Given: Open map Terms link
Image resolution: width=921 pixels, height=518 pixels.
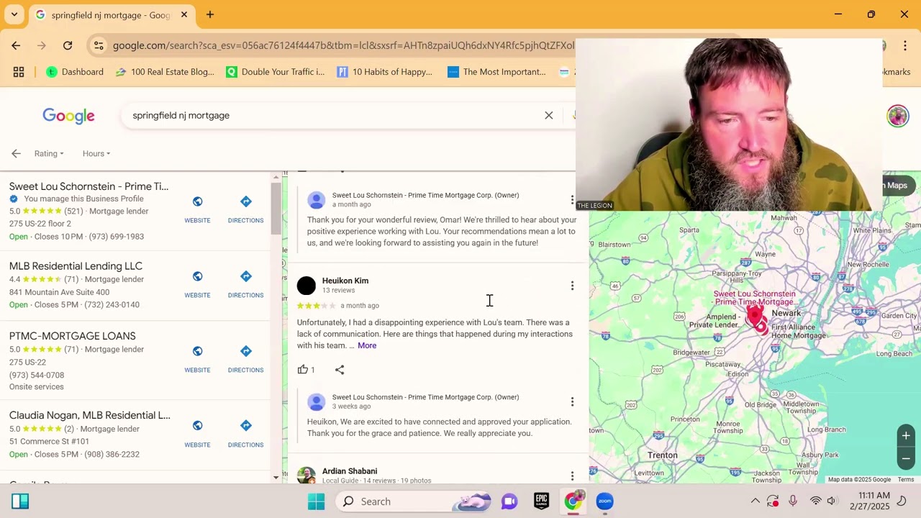Looking at the screenshot, I should pyautogui.click(x=905, y=479).
